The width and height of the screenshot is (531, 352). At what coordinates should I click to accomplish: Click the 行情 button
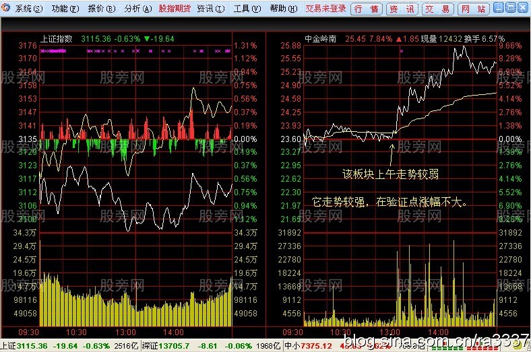pyautogui.click(x=367, y=9)
